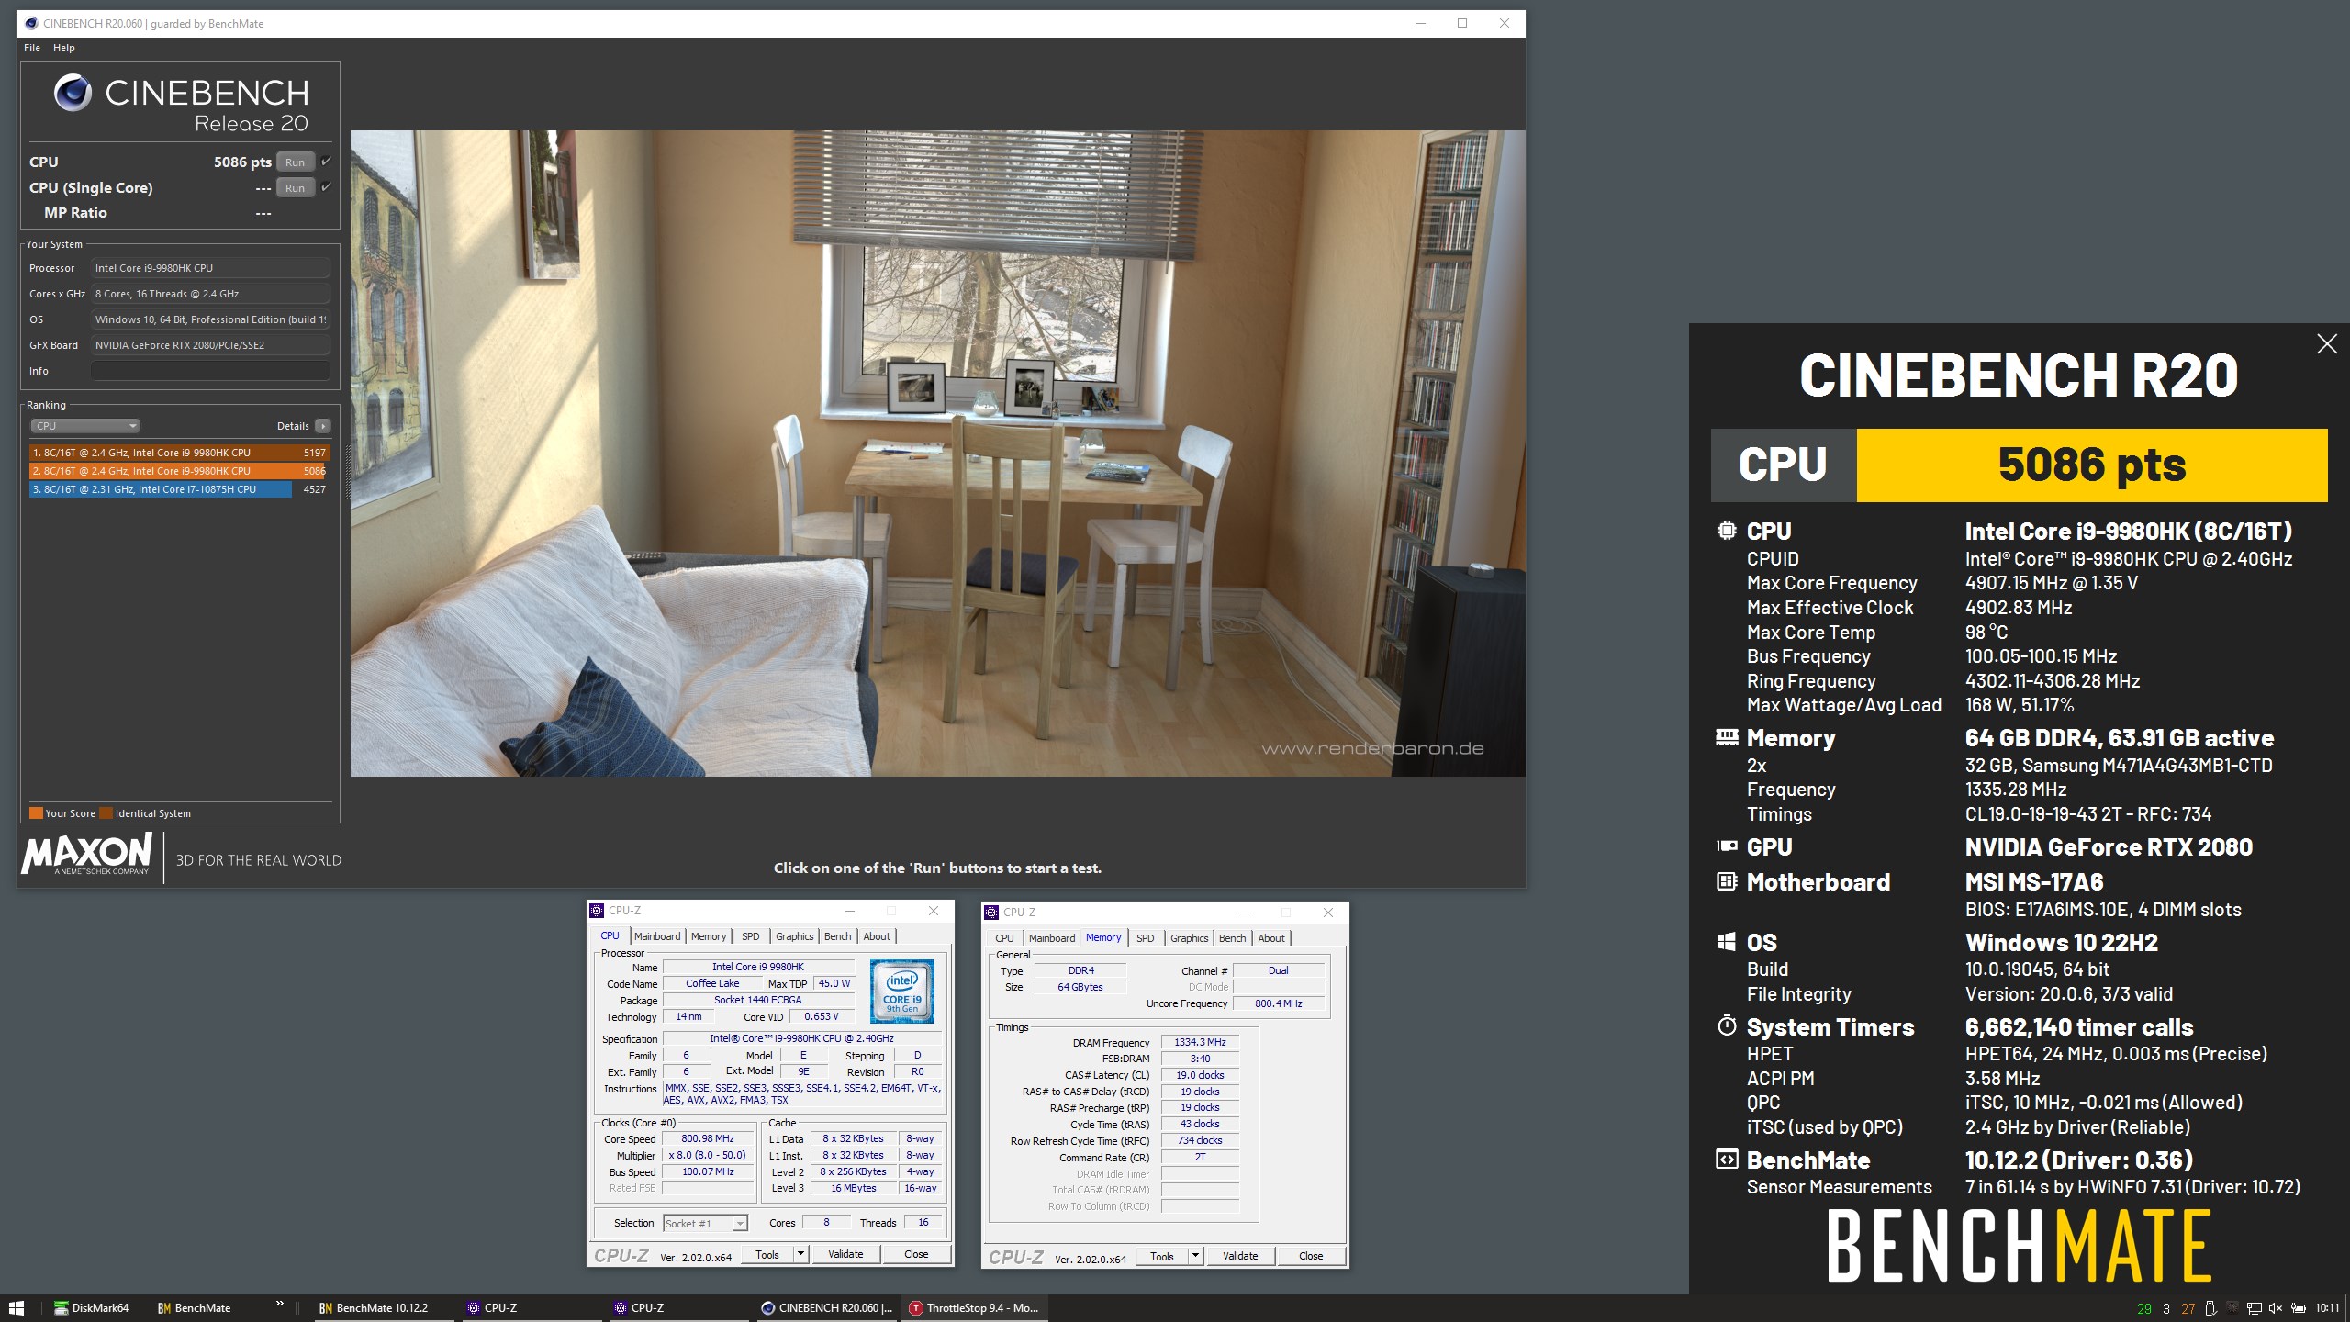Screen dimensions: 2350x1322
Task: Open About tab in left CPU-Z
Action: [x=877, y=936]
